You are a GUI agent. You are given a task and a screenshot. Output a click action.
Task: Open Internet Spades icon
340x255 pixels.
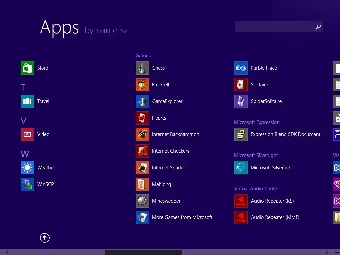click(x=142, y=168)
